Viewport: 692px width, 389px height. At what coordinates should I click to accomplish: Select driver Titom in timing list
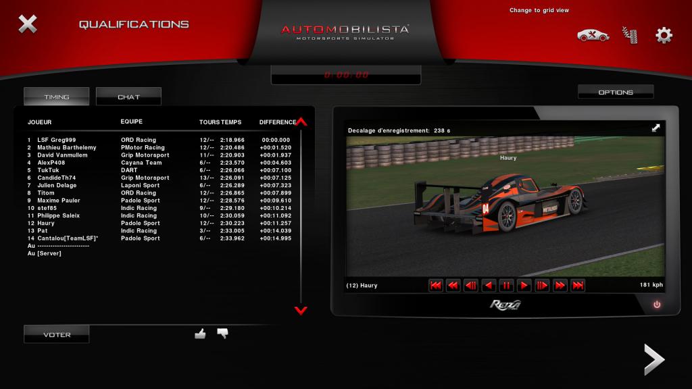coord(46,192)
